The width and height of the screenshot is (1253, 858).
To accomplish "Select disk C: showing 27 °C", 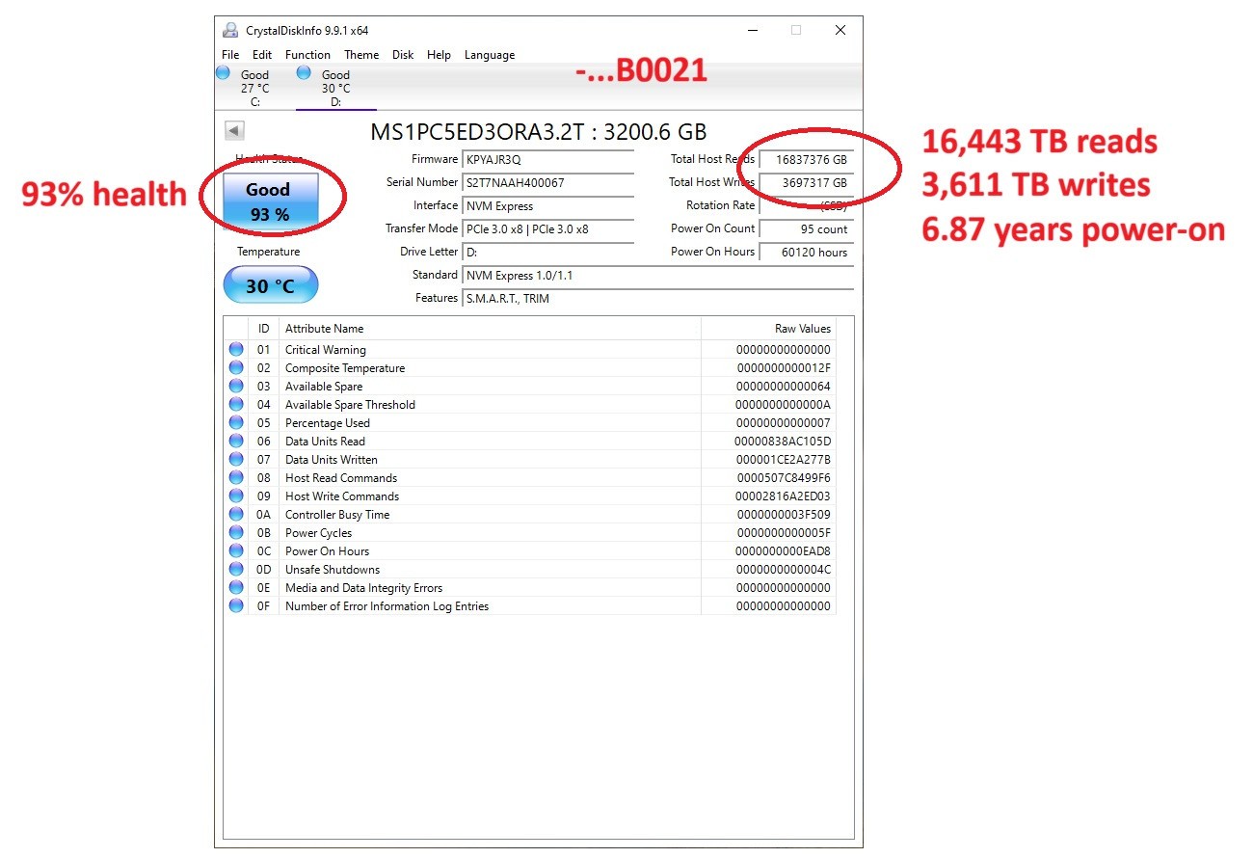I will 254,87.
